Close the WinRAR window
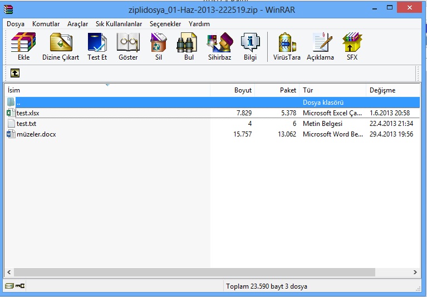This screenshot has height=297, width=427. point(410,8)
